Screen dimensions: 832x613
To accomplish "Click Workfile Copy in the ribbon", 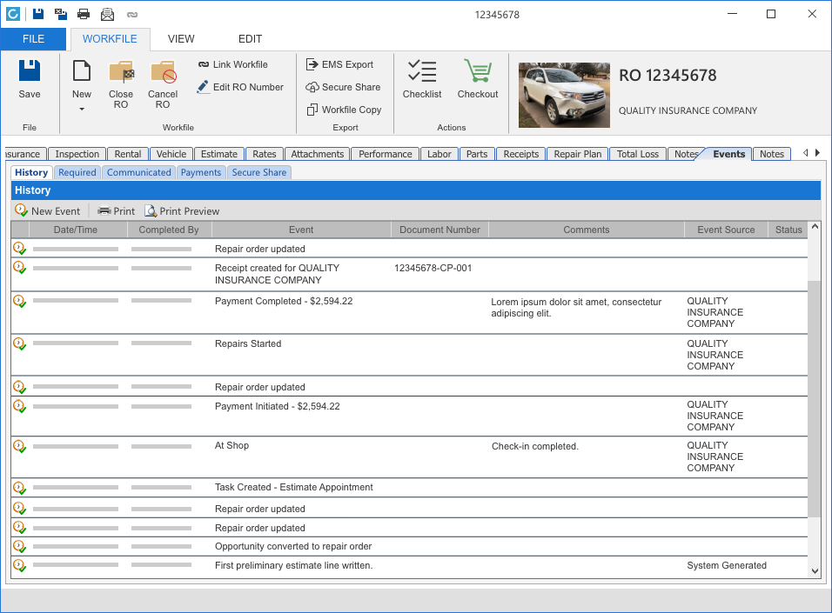I will (344, 110).
